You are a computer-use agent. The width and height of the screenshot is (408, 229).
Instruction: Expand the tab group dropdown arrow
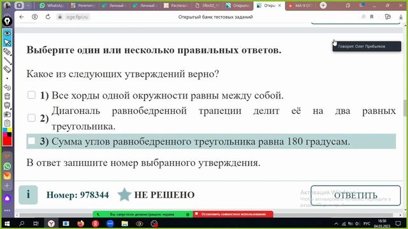click(x=28, y=6)
